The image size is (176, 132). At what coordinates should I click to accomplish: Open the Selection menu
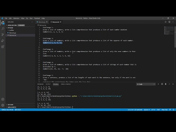click(16, 18)
